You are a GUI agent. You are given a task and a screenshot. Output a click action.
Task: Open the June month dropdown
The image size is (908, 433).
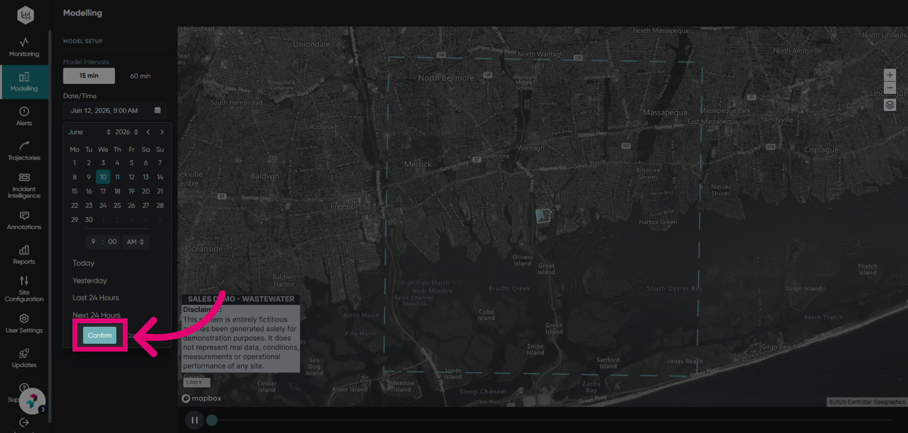(x=89, y=132)
